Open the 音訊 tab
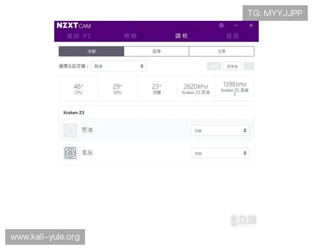 (x=233, y=36)
